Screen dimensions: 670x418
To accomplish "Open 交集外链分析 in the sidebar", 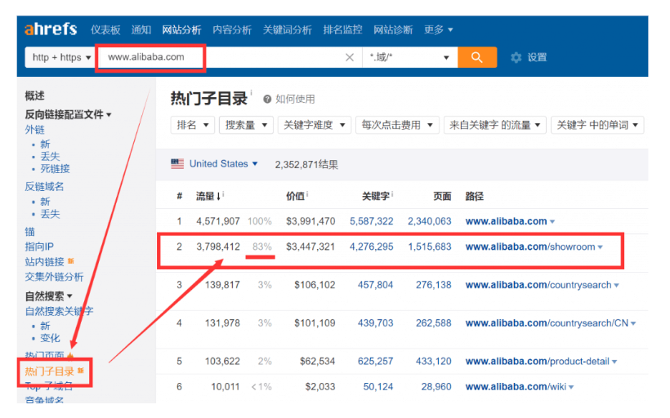I will [x=54, y=277].
